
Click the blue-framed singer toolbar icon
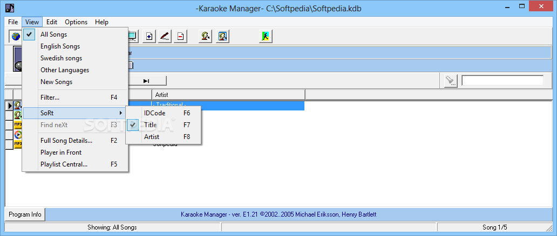[x=223, y=36]
